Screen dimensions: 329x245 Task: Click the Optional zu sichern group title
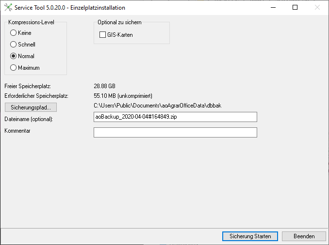(x=119, y=22)
